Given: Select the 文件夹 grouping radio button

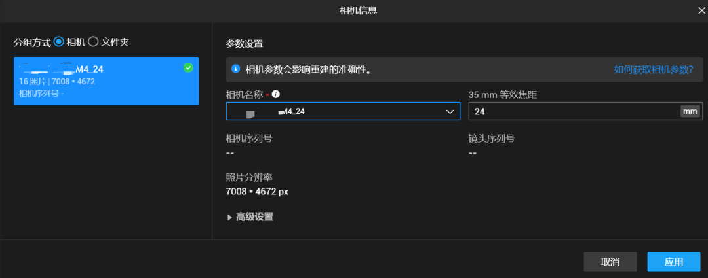Looking at the screenshot, I should click(93, 42).
